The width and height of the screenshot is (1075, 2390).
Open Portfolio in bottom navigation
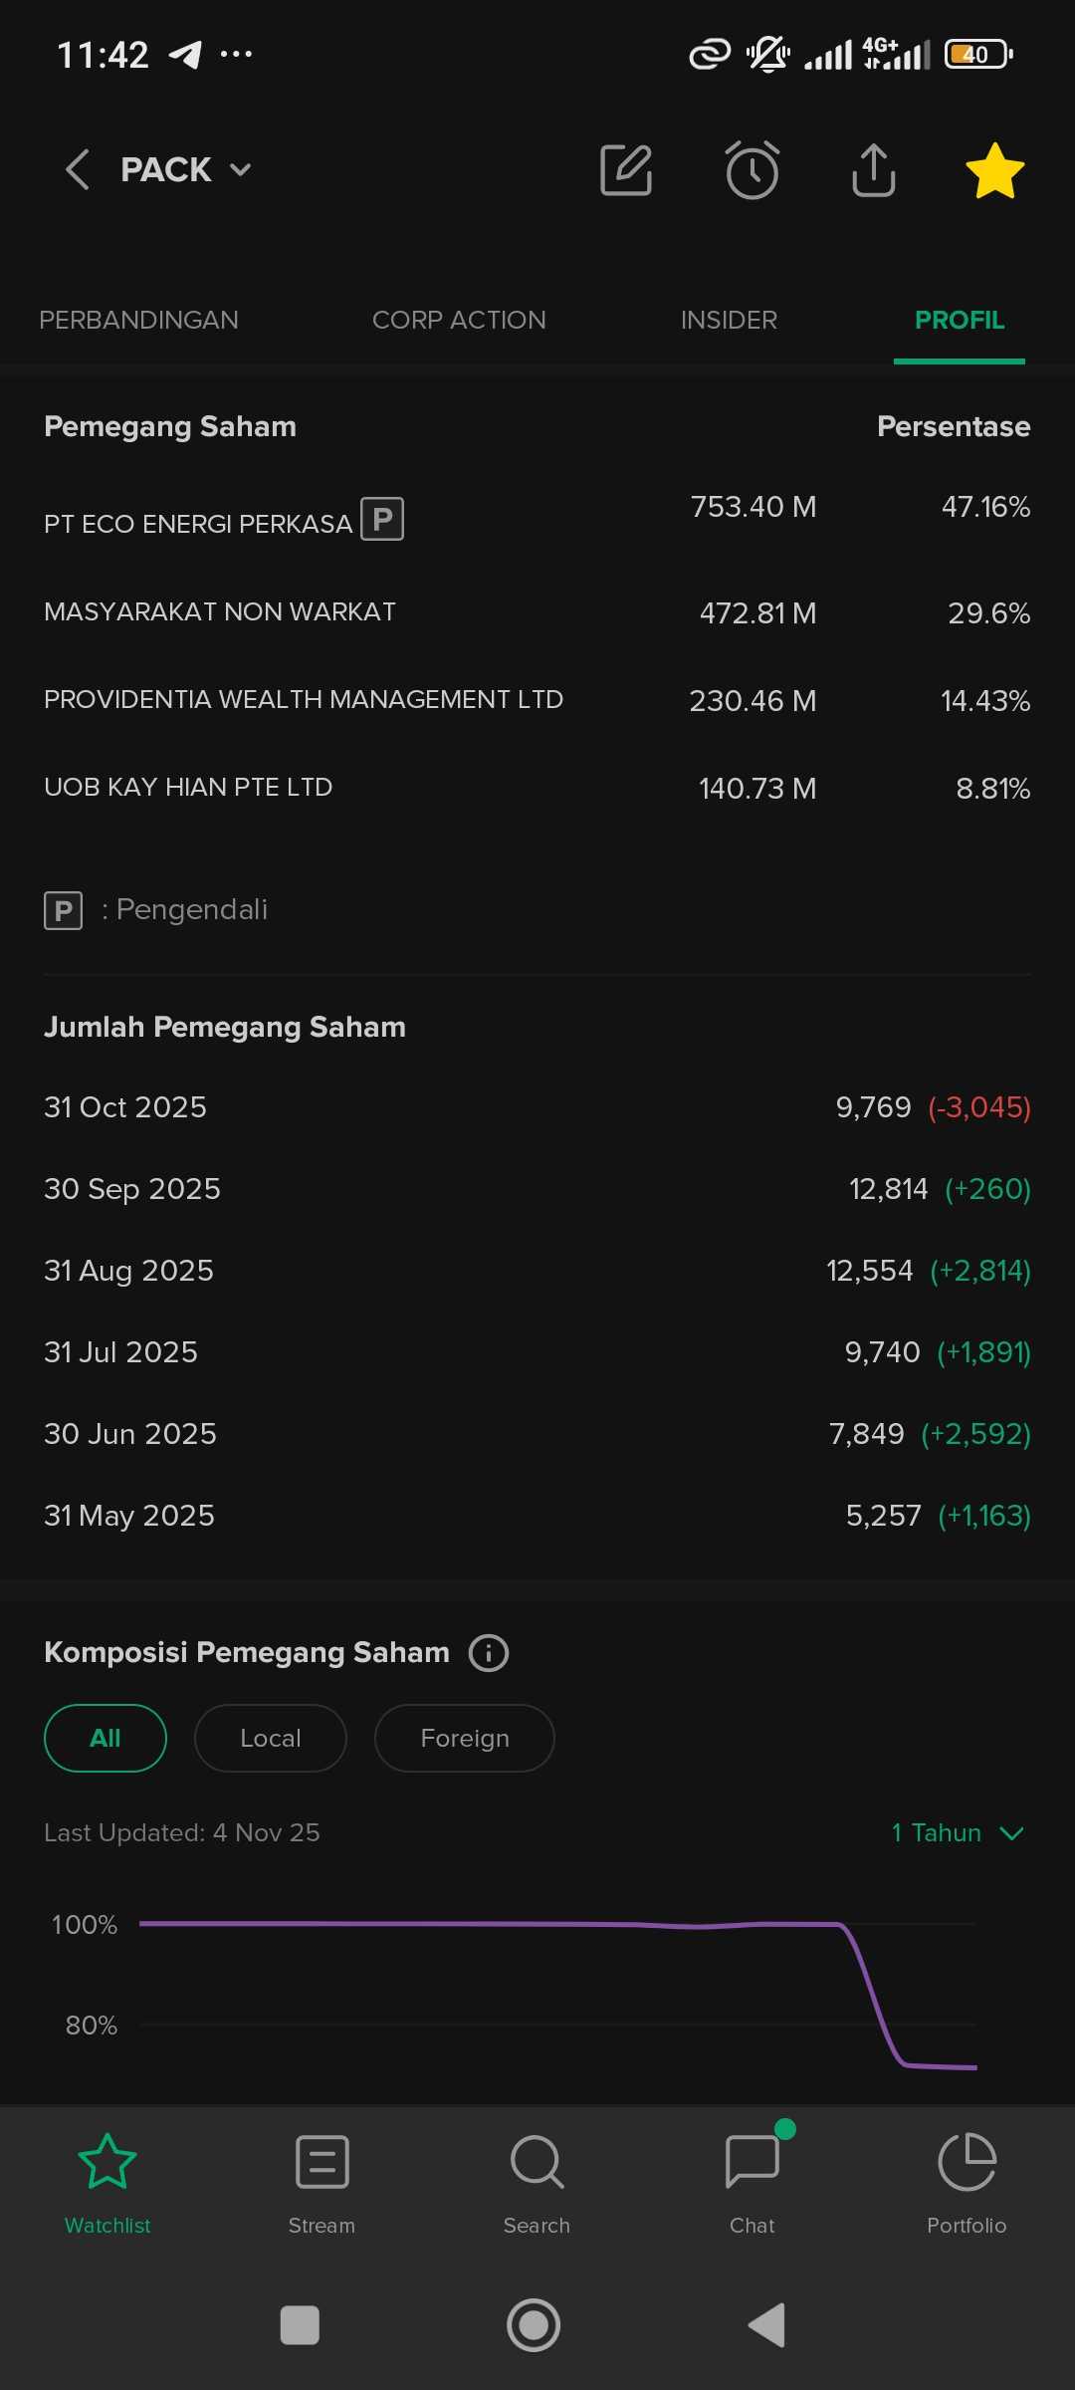pos(967,2183)
